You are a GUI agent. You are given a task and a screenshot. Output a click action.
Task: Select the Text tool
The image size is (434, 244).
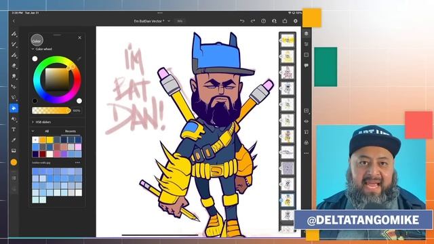coord(14,129)
